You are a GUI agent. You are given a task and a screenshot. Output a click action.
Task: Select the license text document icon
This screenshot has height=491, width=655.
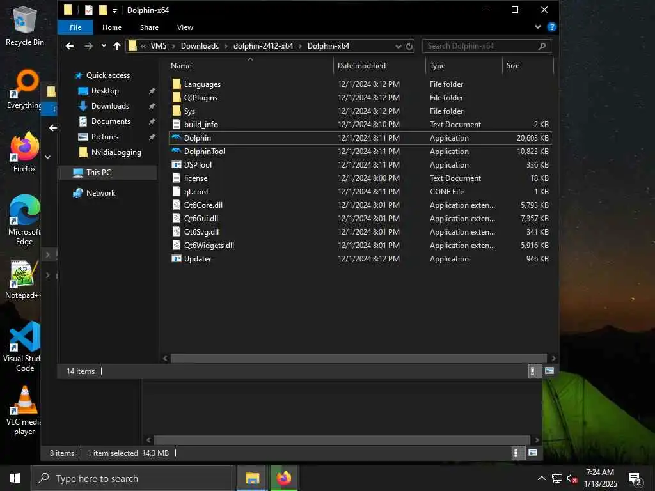pos(177,178)
